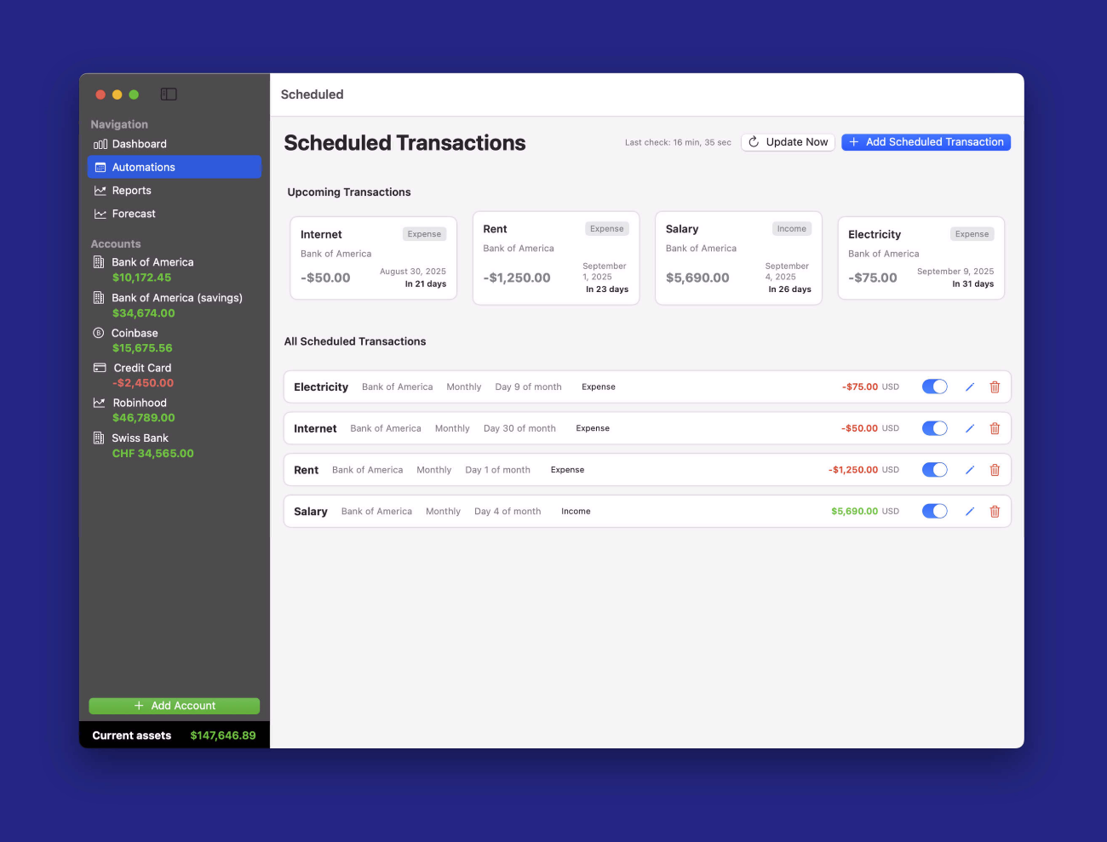This screenshot has width=1107, height=842.
Task: Delete the Salary scheduled transaction
Action: pyautogui.click(x=995, y=512)
